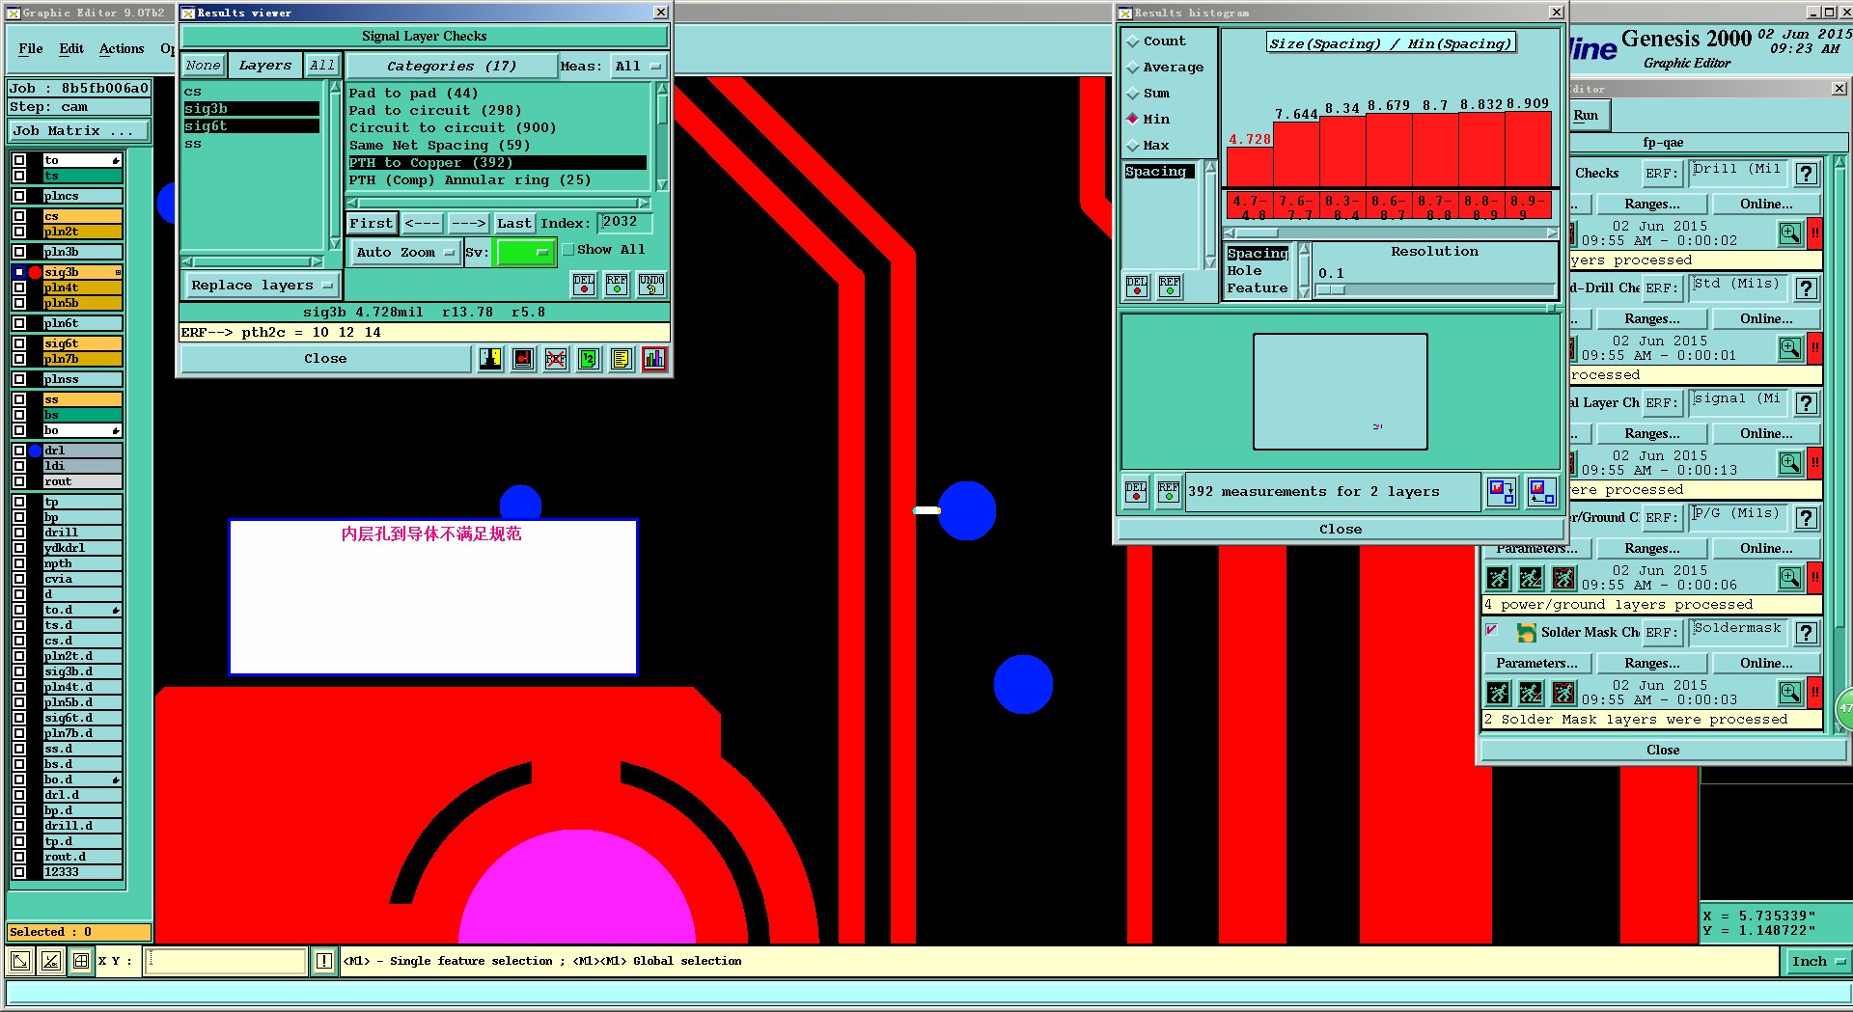Open the File menu

coord(31,49)
